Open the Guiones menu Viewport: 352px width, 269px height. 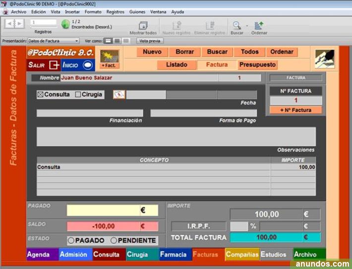click(137, 12)
